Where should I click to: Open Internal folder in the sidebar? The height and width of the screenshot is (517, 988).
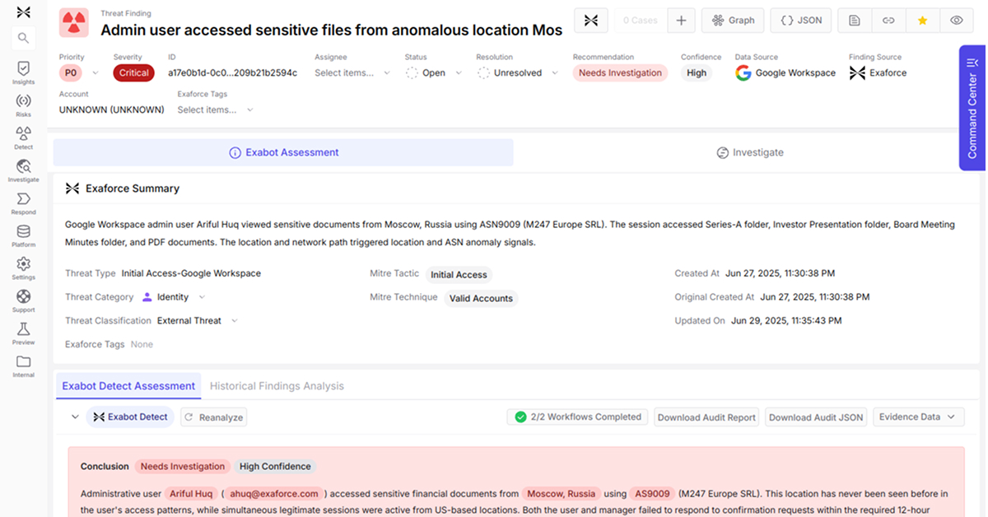(x=23, y=366)
